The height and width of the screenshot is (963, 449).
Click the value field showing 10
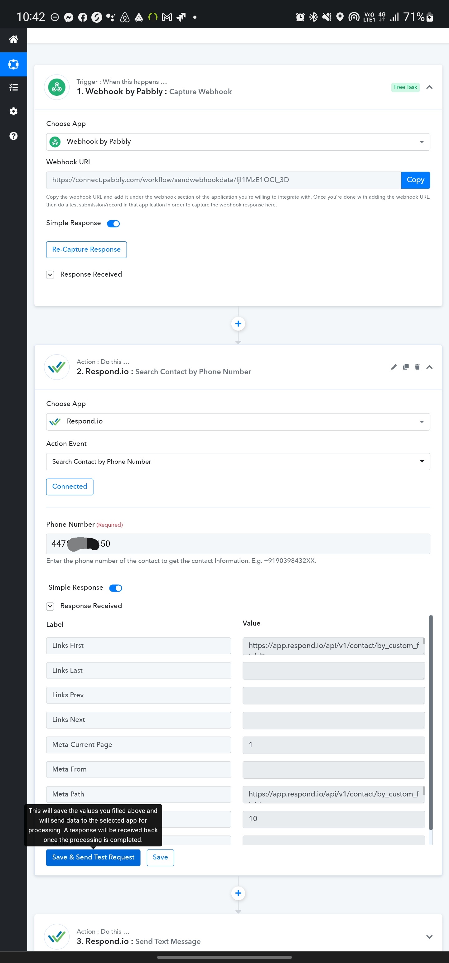[334, 819]
